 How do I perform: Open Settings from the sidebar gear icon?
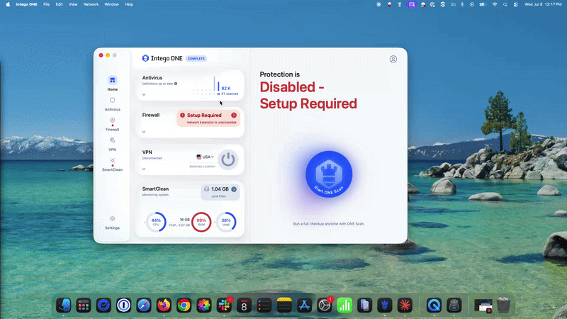pyautogui.click(x=113, y=223)
